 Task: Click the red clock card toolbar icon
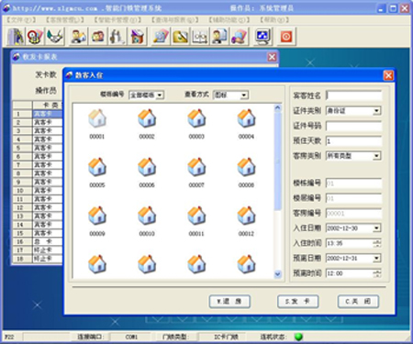tap(35, 37)
